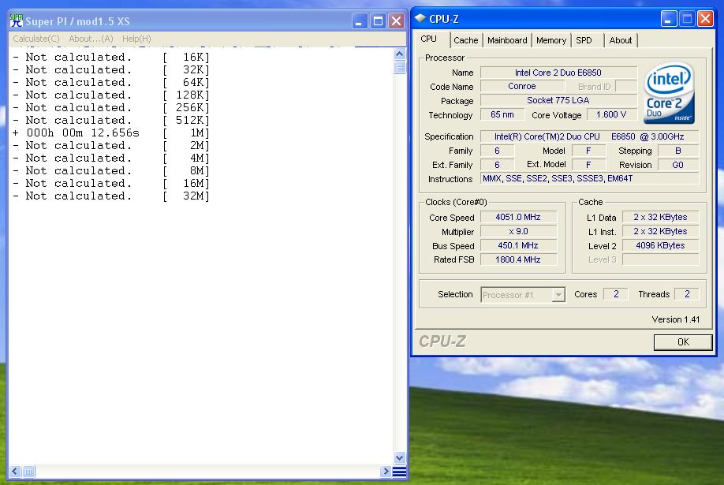Click the Rated FSB value '1800.4 MHz'
This screenshot has height=485, width=724.
(x=518, y=259)
